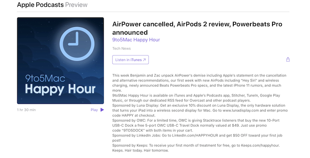Viewport: 310px width, 158px height.
Task: Click the 9to5Mac Happy Hour podcast artwork
Action: click(x=60, y=61)
